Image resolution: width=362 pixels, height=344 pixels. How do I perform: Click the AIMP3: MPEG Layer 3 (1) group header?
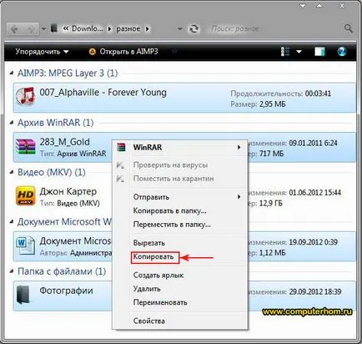pyautogui.click(x=68, y=73)
